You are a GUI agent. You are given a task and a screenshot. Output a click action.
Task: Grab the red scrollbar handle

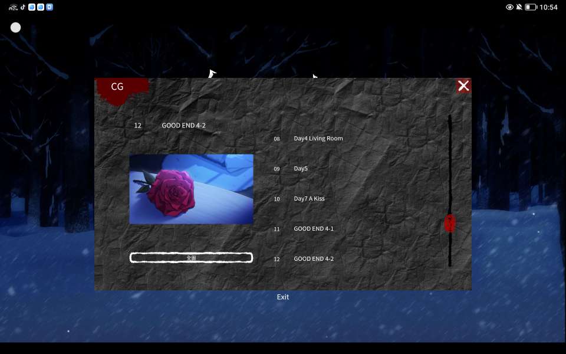450,223
